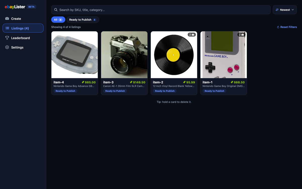Viewport: 302px width, 189px height.
Task: Open the original Game Boy thumbnail
Action: click(224, 55)
